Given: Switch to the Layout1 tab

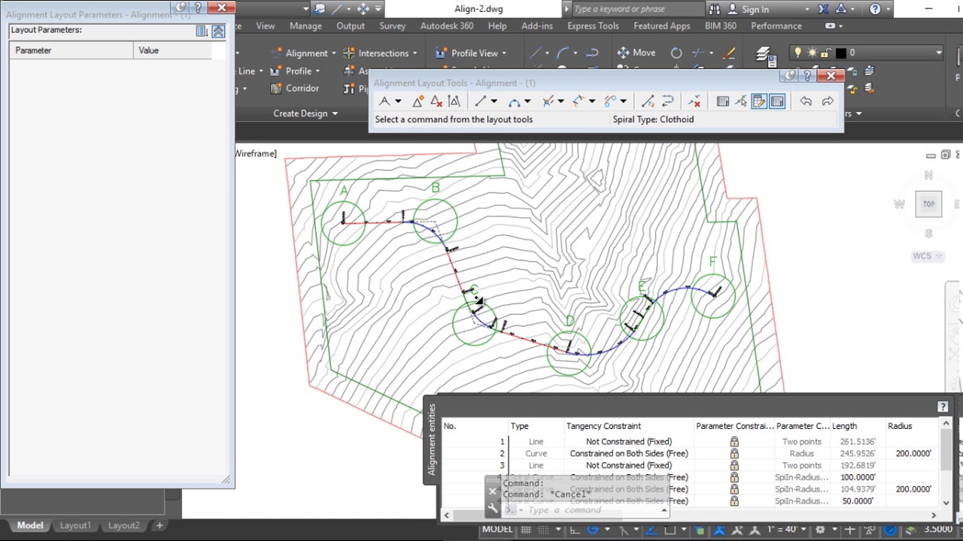Looking at the screenshot, I should coord(74,525).
